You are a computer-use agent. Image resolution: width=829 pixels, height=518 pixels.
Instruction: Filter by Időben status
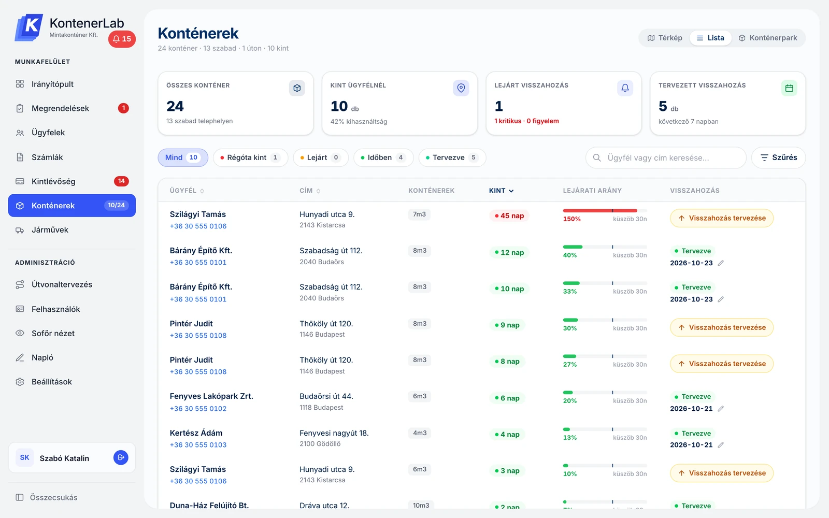point(383,157)
